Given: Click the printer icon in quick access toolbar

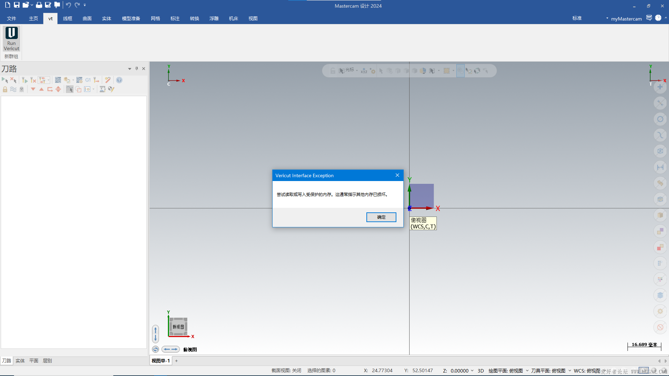Looking at the screenshot, I should (39, 5).
